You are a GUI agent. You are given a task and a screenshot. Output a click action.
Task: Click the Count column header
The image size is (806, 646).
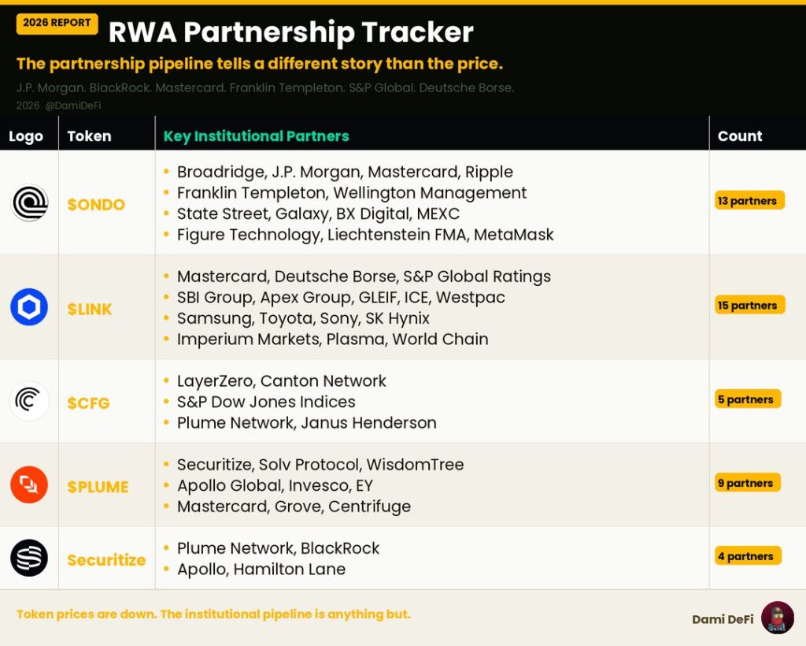coord(740,136)
